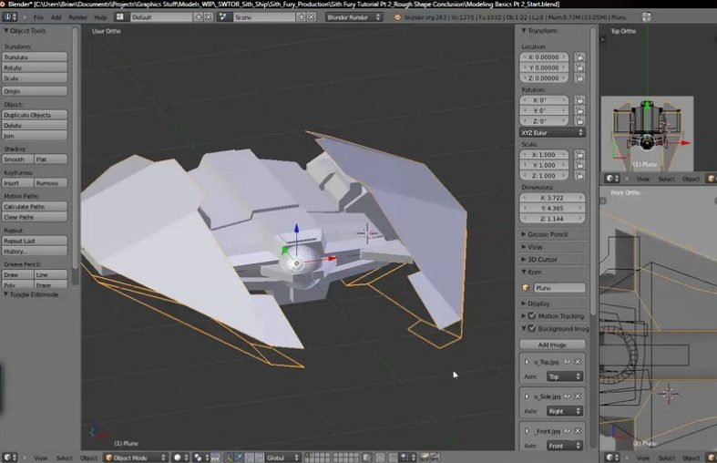Toggle visibility eye of _Front.jpg background image
The image size is (717, 463).
pos(567,431)
